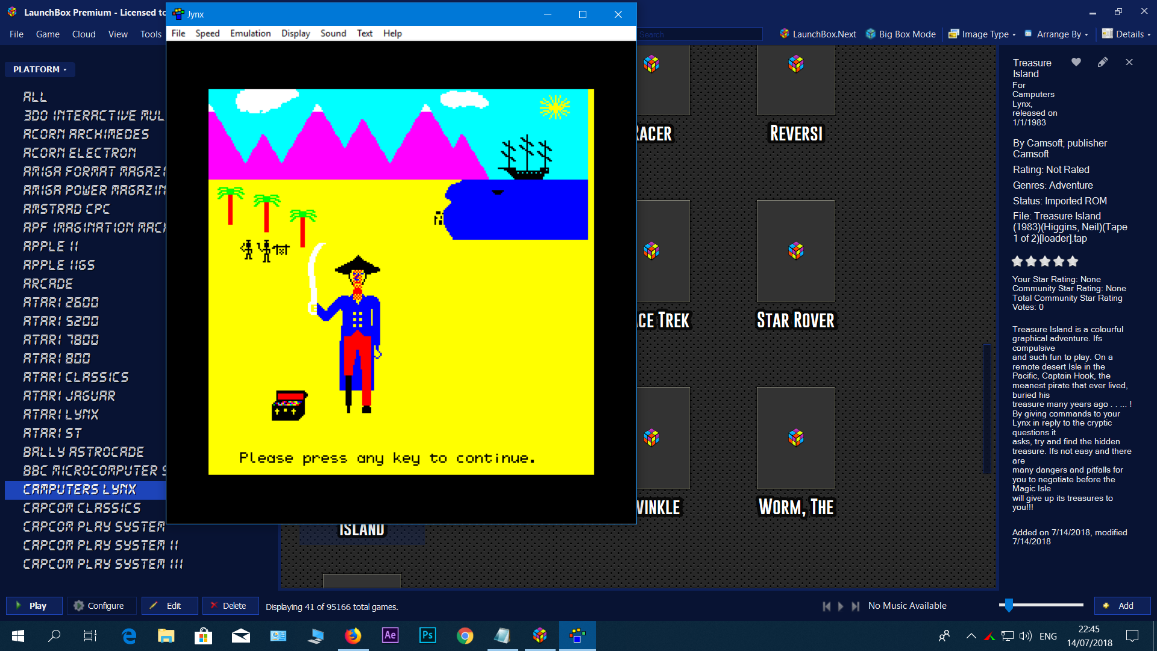The image size is (1157, 651).
Task: Open Firefox from the taskbar
Action: click(353, 636)
